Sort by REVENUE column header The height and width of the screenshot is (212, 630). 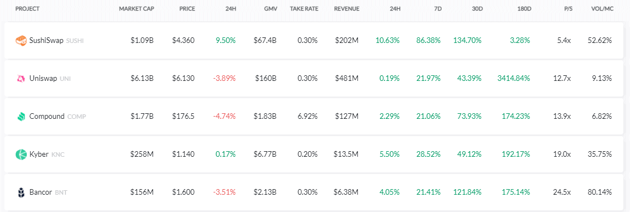(347, 8)
